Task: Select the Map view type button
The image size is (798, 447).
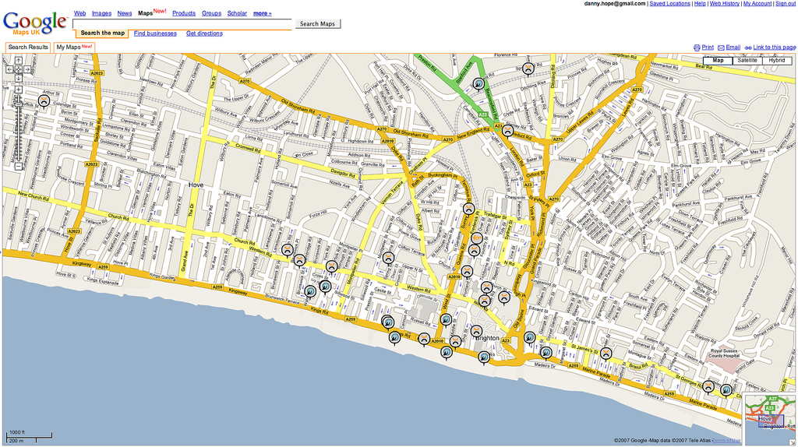Action: [718, 61]
